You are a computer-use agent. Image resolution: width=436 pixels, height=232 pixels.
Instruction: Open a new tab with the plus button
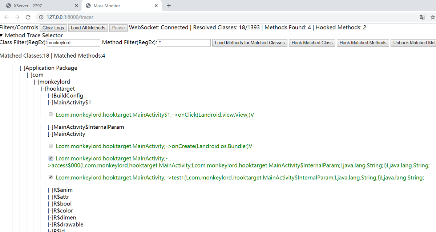169,5
